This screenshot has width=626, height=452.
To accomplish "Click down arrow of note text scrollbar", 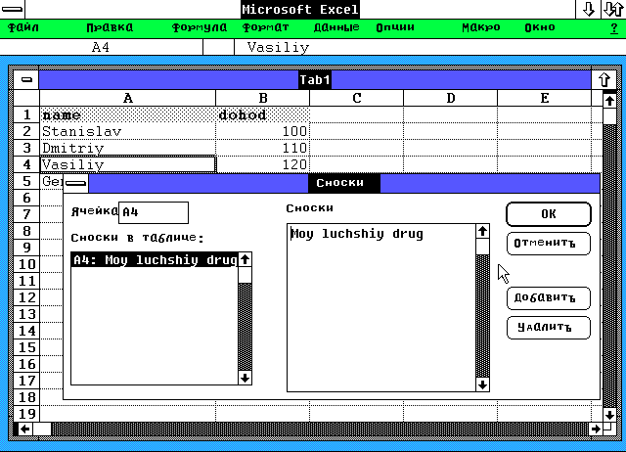I will [x=482, y=384].
